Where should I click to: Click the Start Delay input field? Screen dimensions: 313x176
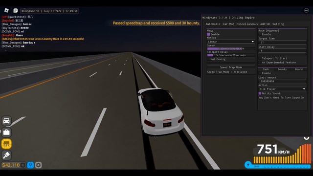(282, 51)
